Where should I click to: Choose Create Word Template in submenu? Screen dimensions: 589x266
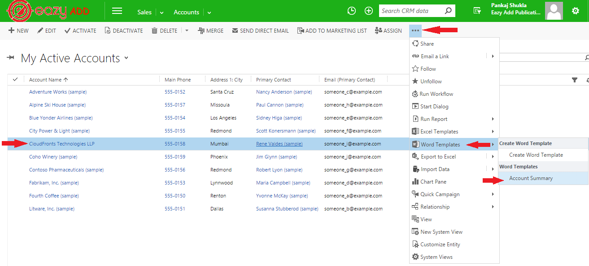click(x=543, y=155)
